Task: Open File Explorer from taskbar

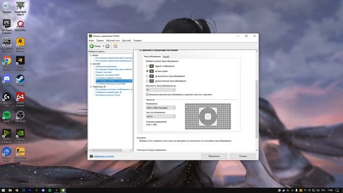Action: pyautogui.click(x=10, y=190)
